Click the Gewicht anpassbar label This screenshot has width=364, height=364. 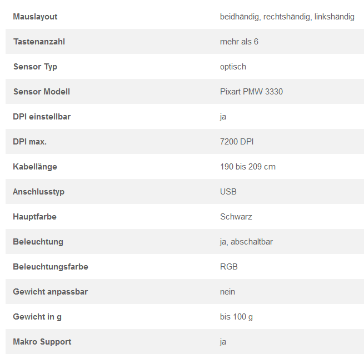pyautogui.click(x=51, y=292)
